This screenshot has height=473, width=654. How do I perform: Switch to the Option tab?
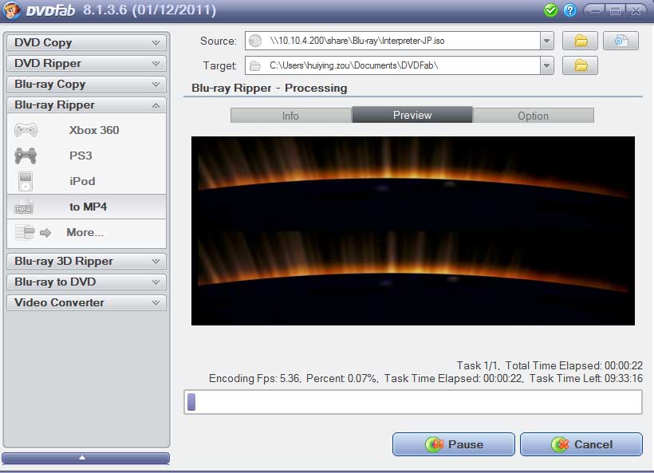coord(533,116)
